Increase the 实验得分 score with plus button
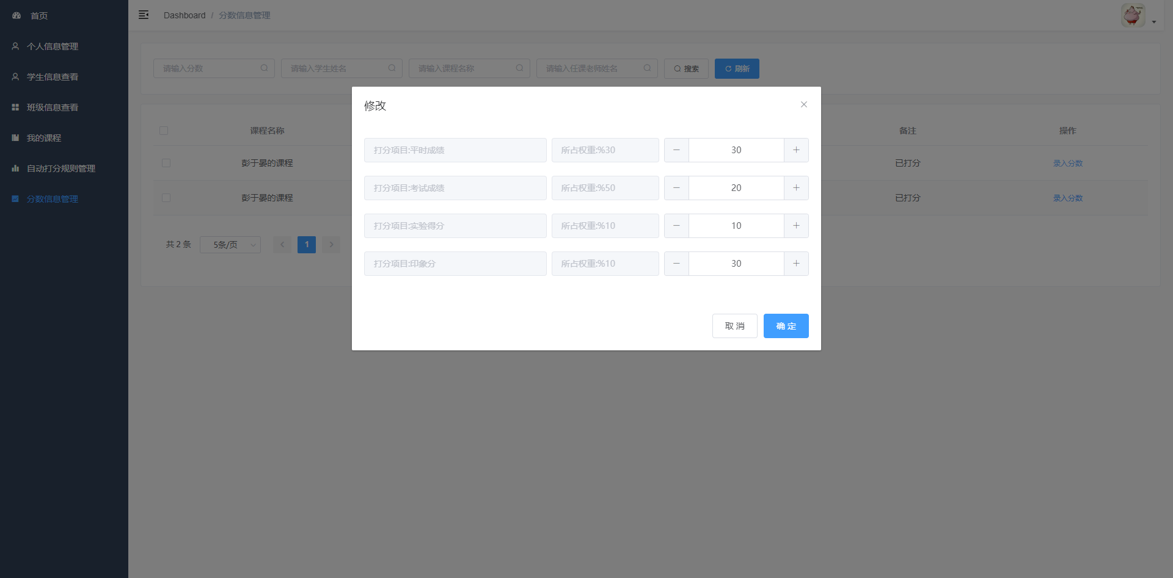This screenshot has height=578, width=1173. (x=796, y=226)
